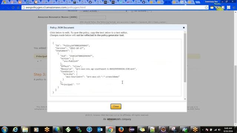This screenshot has height=133, width=237.
Task: Show hidden system tray icons arrow
Action: (203, 130)
